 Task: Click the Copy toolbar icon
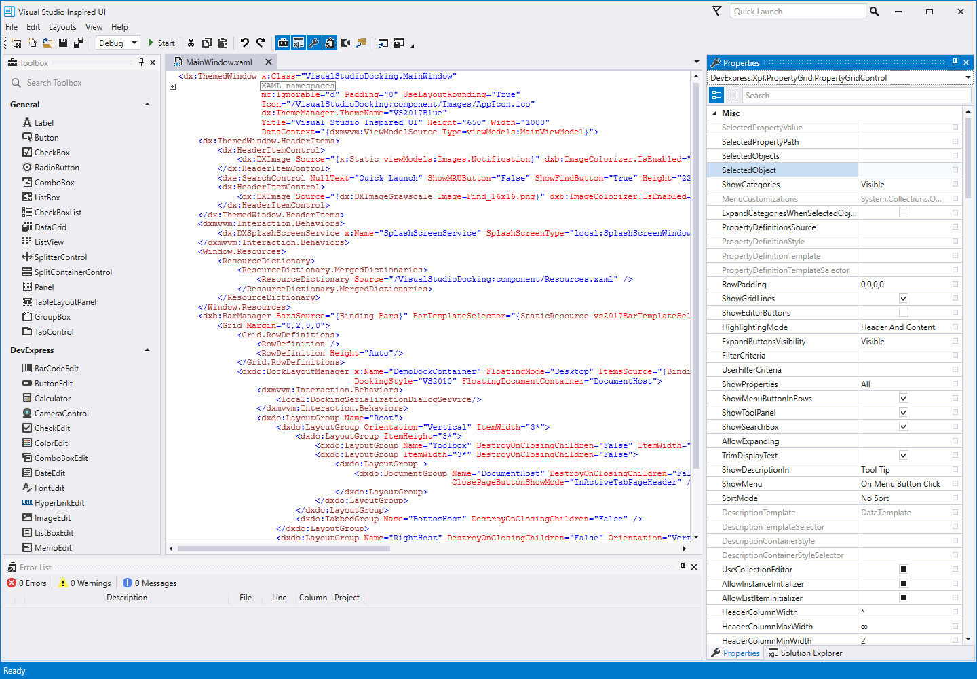click(x=207, y=43)
